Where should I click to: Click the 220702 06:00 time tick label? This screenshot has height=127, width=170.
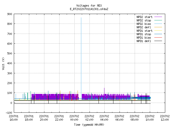(x=119, y=118)
